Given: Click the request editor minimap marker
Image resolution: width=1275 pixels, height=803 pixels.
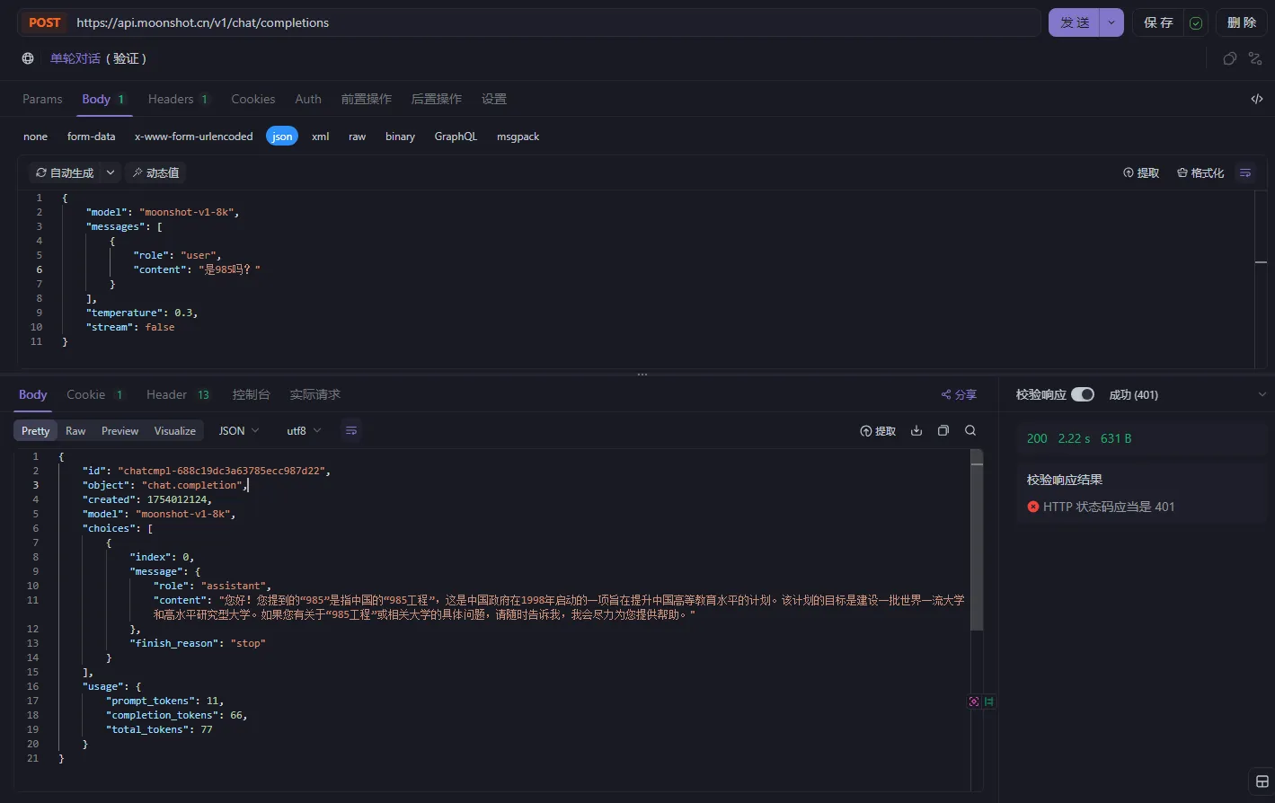Looking at the screenshot, I should (1261, 262).
